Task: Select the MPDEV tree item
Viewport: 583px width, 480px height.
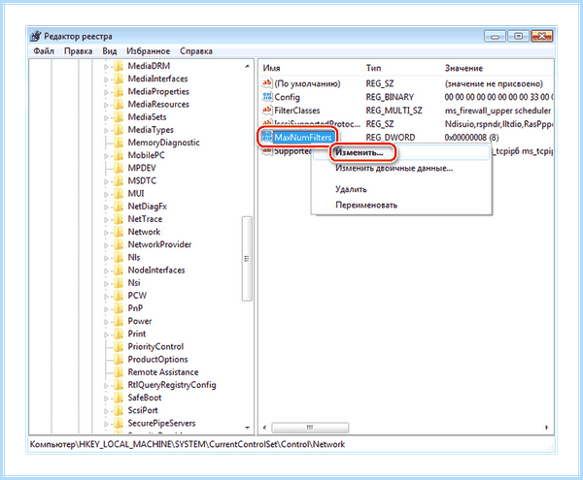Action: (x=142, y=168)
